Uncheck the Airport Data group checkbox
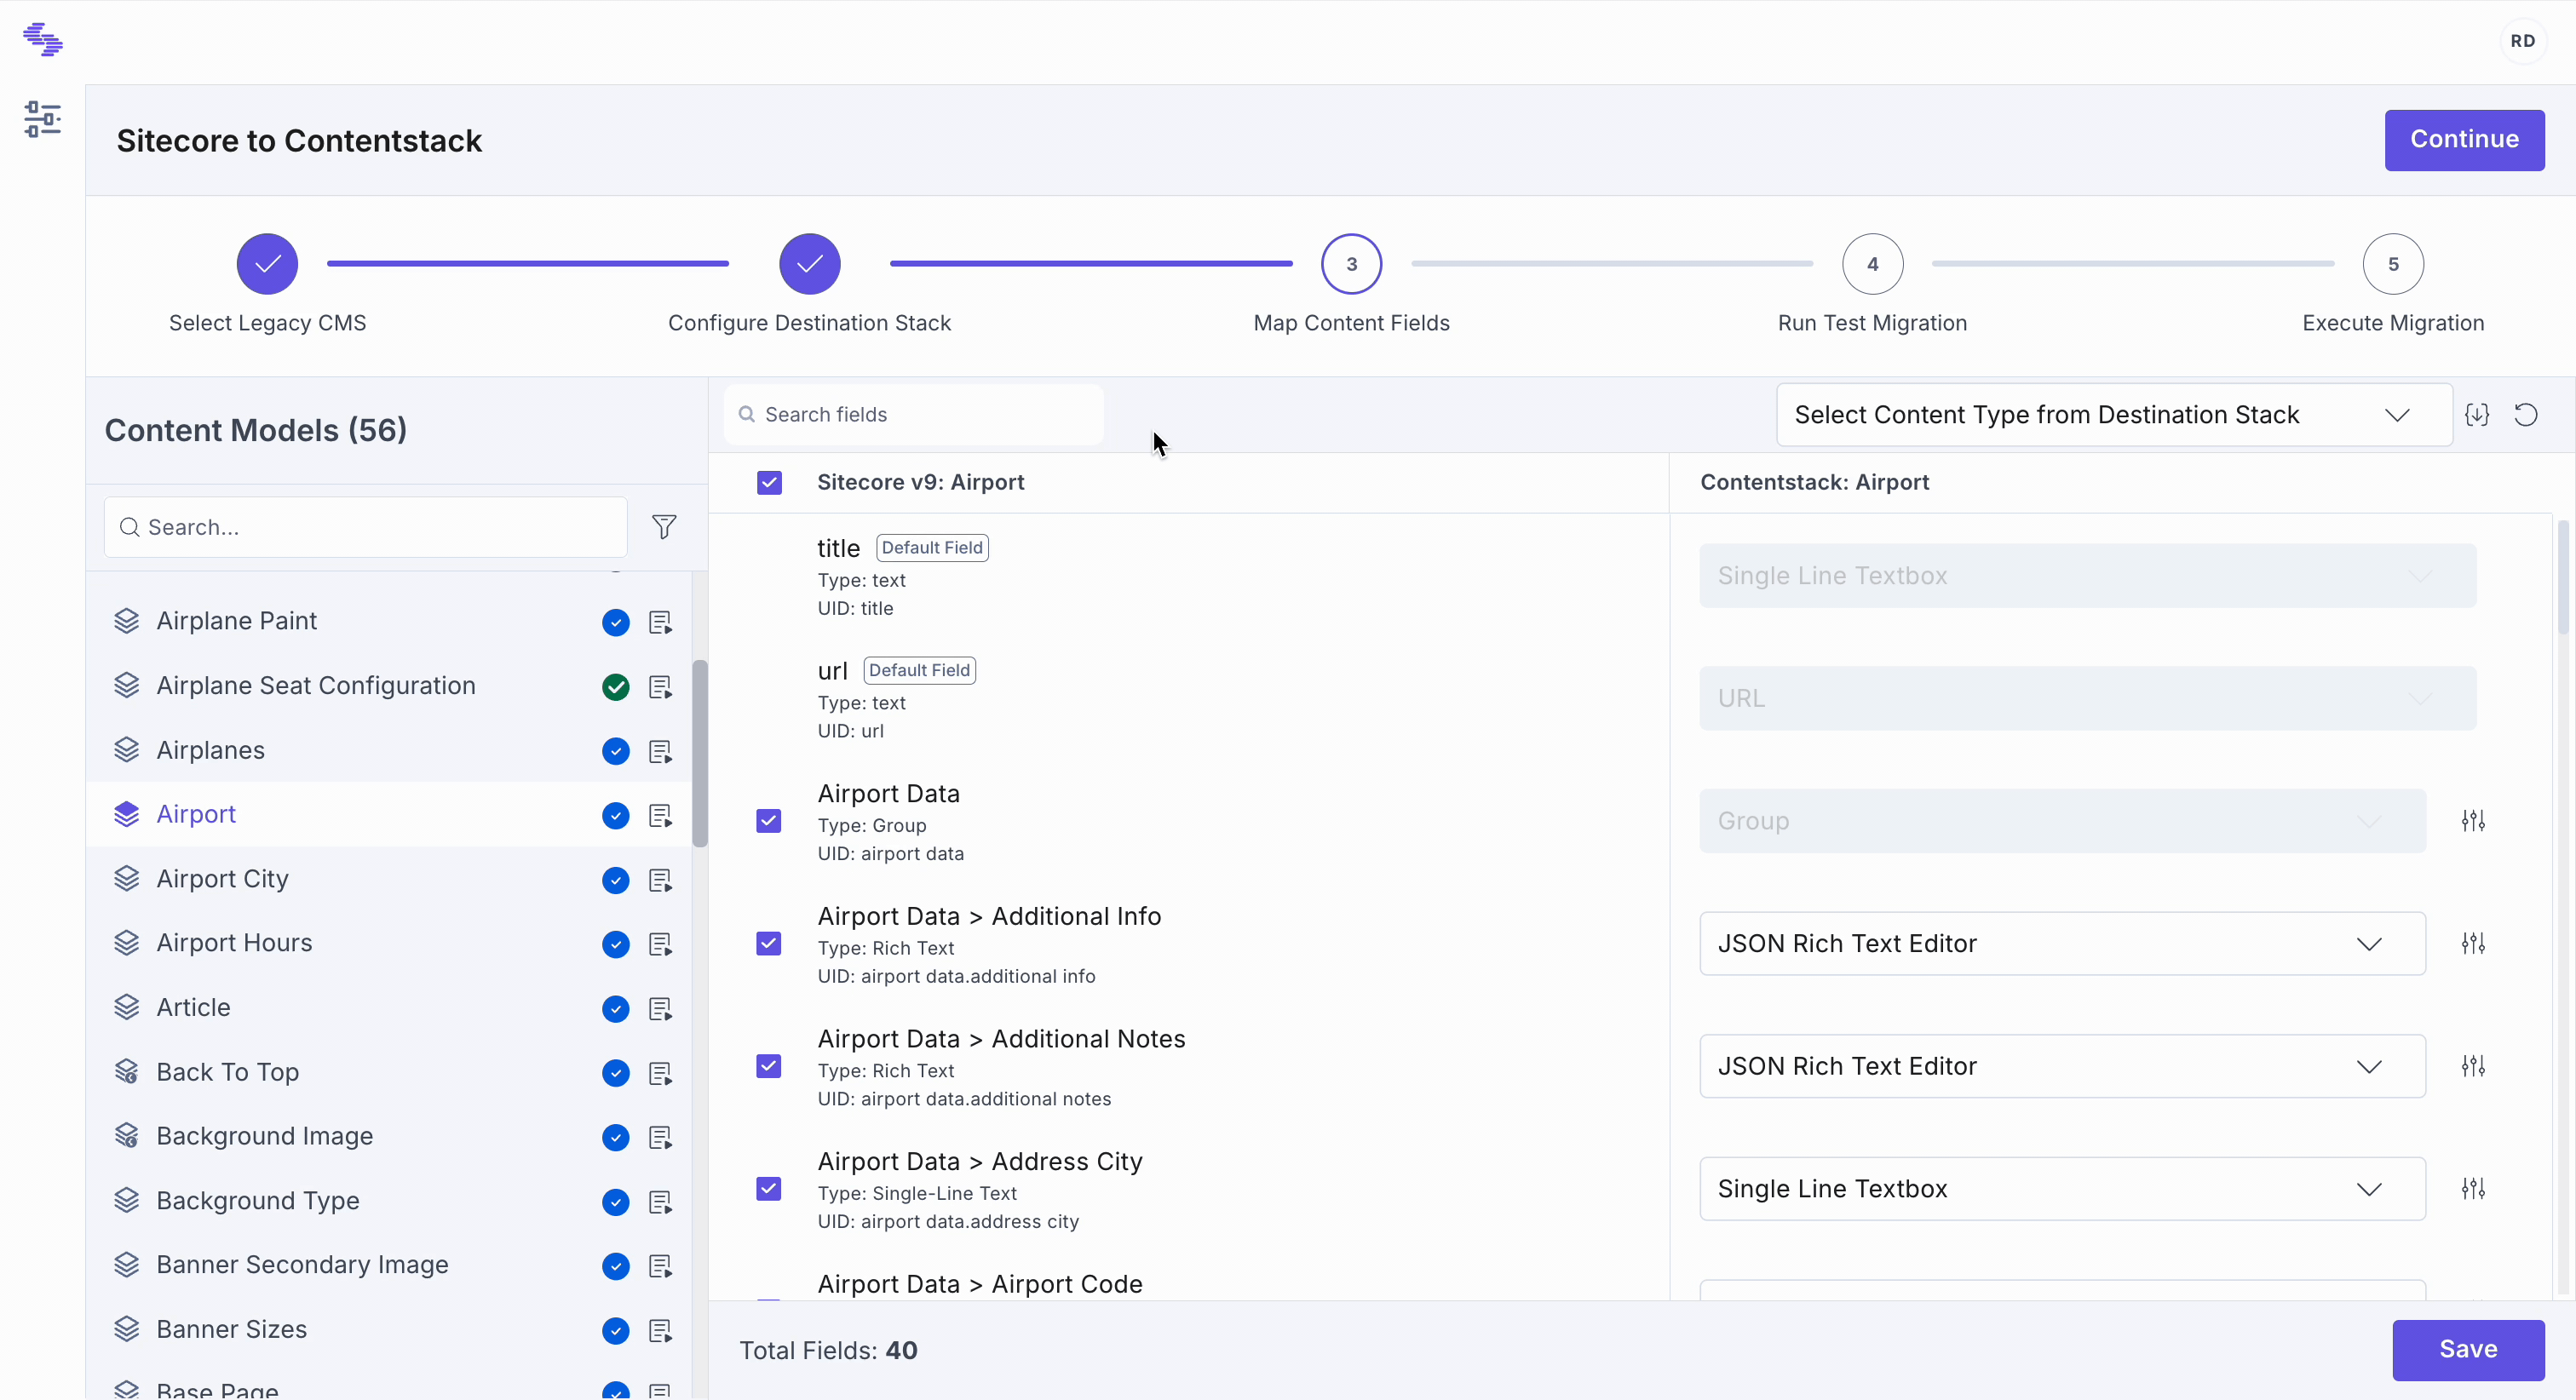The width and height of the screenshot is (2576, 1400). 769,821
